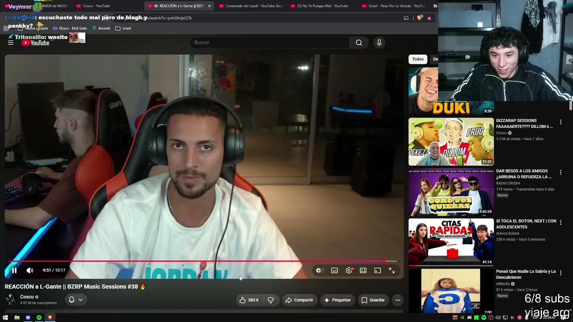Open options for the elWacky video
573x322 pixels.
560,272
